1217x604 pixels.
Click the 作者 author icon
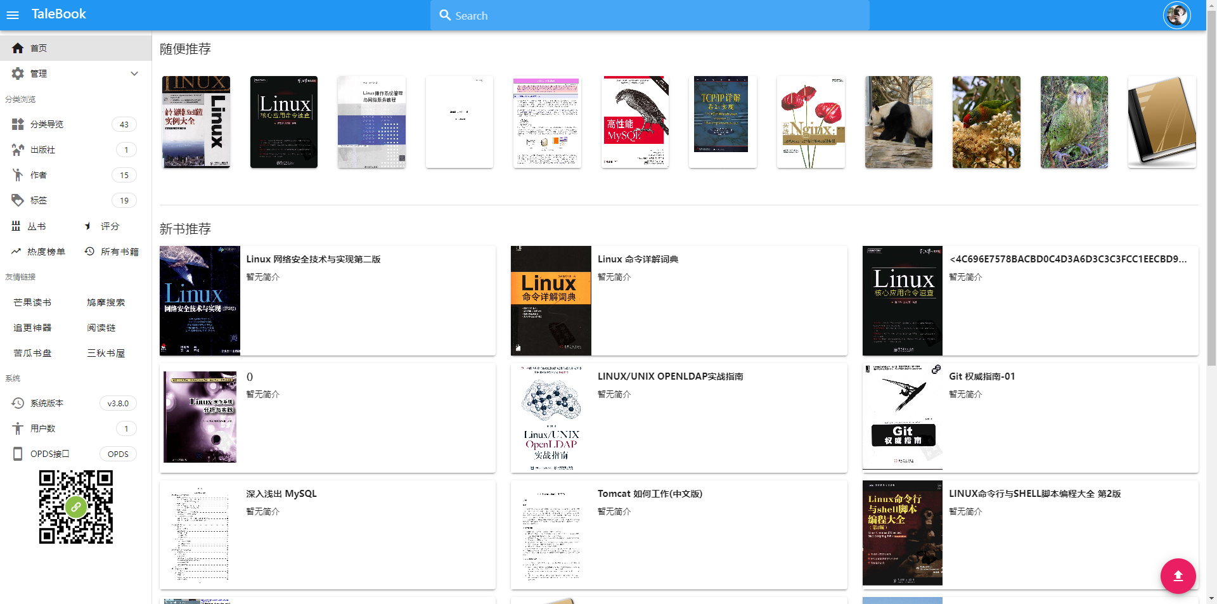18,175
